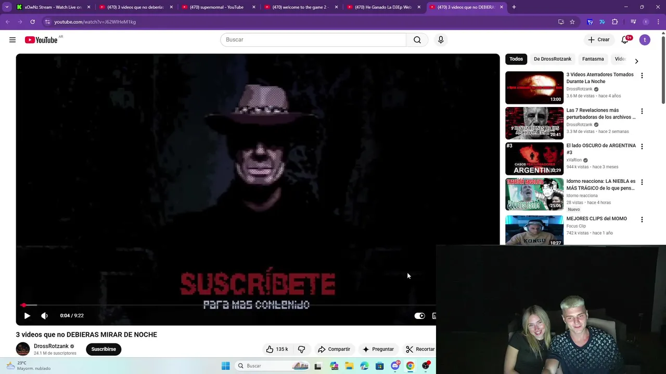This screenshot has height=374, width=666.
Task: Click Crear to create content
Action: pyautogui.click(x=599, y=40)
